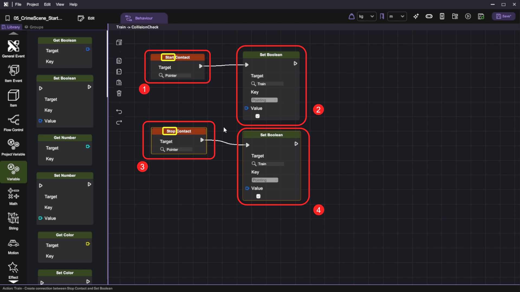This screenshot has height=292, width=520.
Task: Click the trash delete icon
Action: pos(119,93)
